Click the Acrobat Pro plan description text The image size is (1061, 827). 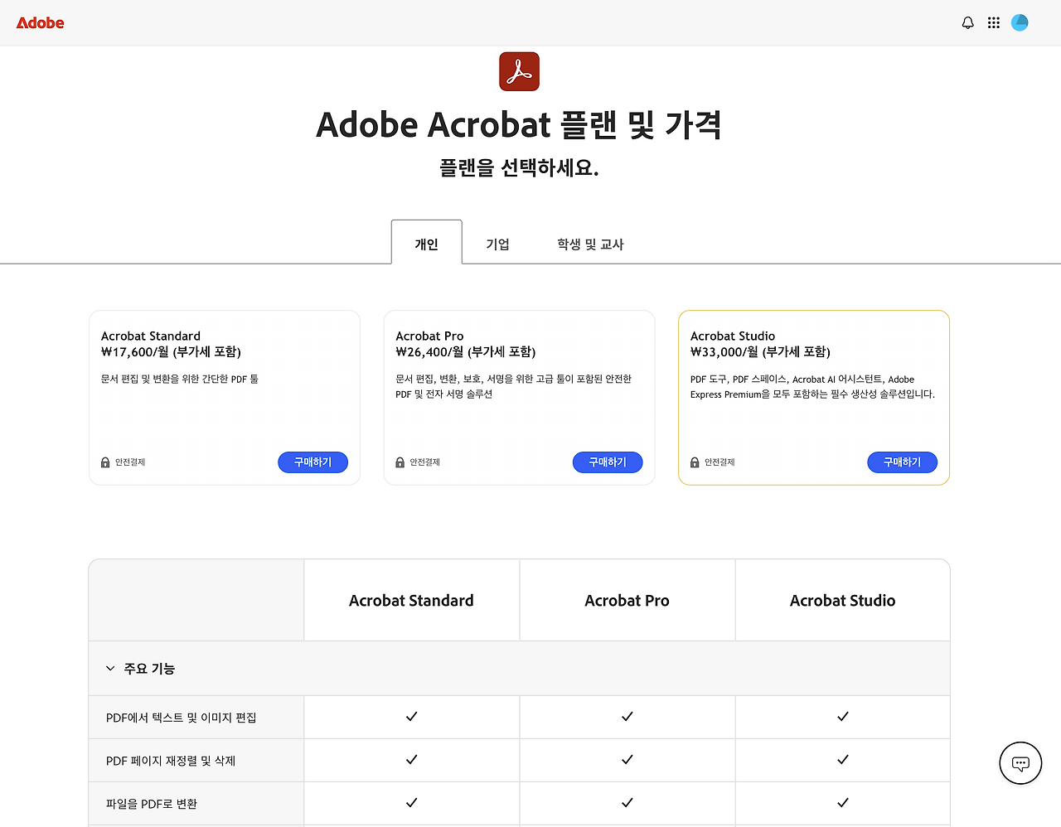(513, 386)
